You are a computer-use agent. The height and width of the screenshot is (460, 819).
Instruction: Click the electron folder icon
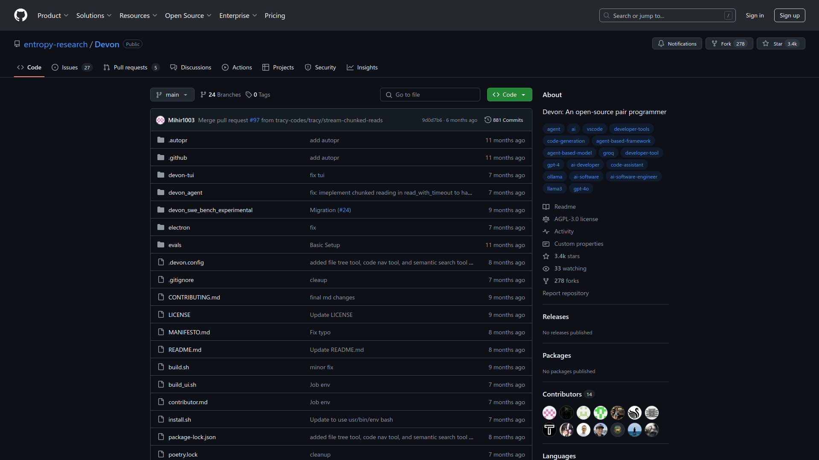[x=161, y=227]
